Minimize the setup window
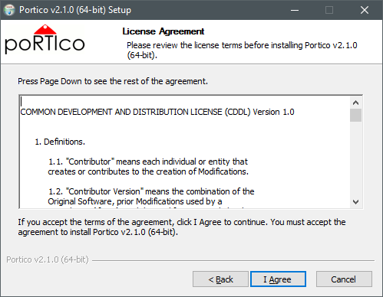 click(295, 10)
